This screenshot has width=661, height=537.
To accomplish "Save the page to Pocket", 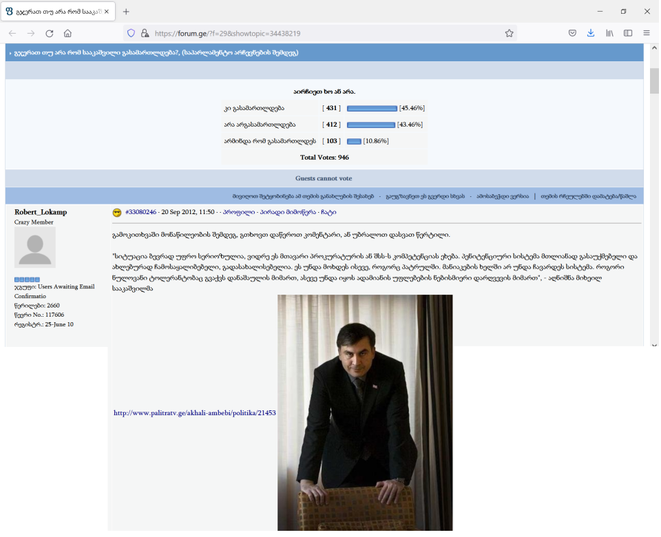I will pyautogui.click(x=572, y=33).
